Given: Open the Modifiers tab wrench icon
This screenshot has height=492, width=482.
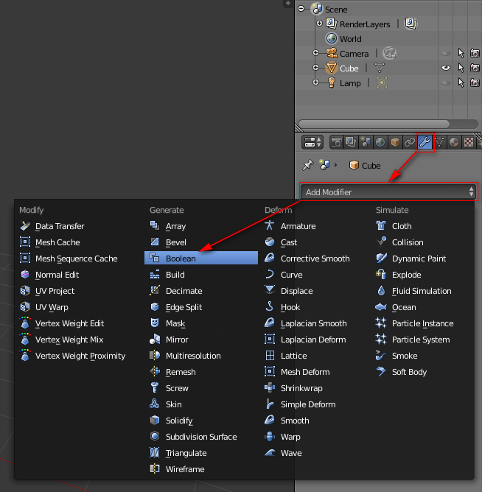Looking at the screenshot, I should tap(425, 142).
